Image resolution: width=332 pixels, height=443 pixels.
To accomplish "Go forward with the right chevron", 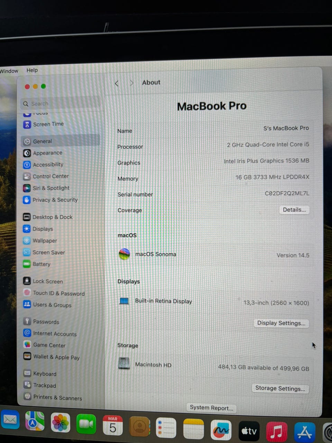I will [131, 83].
